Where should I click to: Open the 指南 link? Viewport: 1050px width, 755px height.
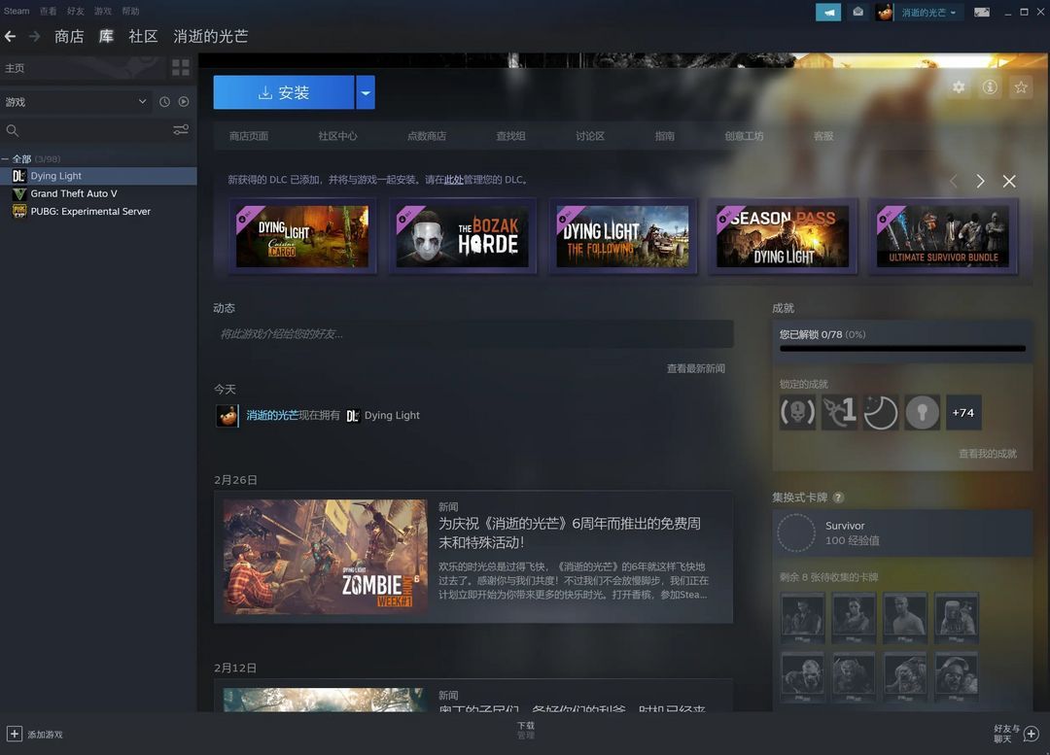[664, 136]
